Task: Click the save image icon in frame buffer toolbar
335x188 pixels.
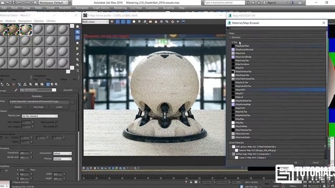Action: [x=145, y=22]
